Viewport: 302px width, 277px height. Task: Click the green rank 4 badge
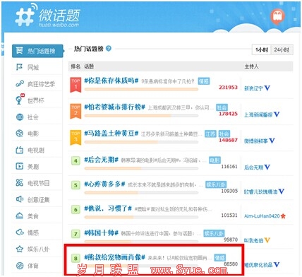[x=75, y=161]
